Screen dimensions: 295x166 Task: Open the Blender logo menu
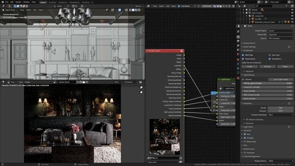point(3,2)
